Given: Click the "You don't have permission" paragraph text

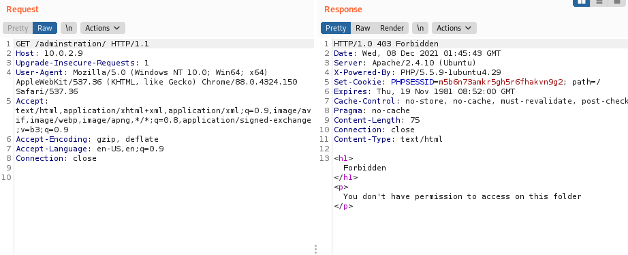Looking at the screenshot, I should tap(462, 197).
